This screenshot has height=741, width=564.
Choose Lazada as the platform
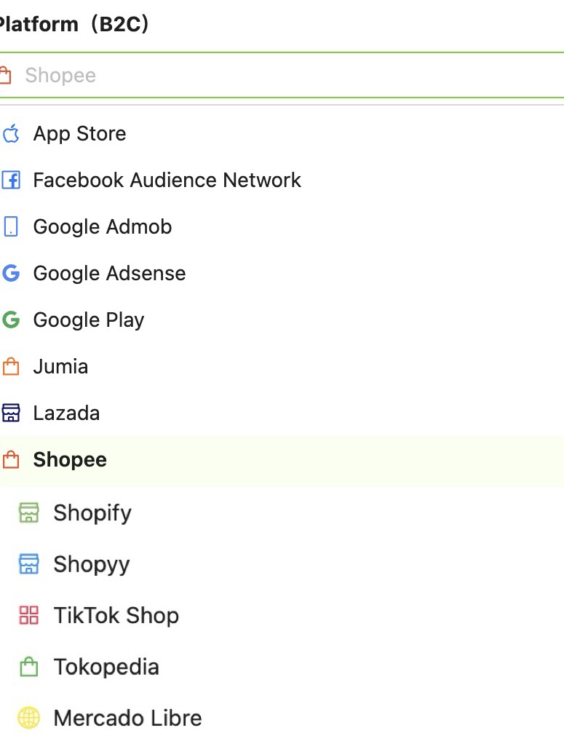[66, 413]
